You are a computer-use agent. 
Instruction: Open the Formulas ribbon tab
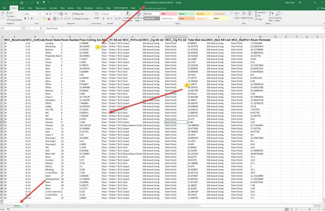point(53,8)
